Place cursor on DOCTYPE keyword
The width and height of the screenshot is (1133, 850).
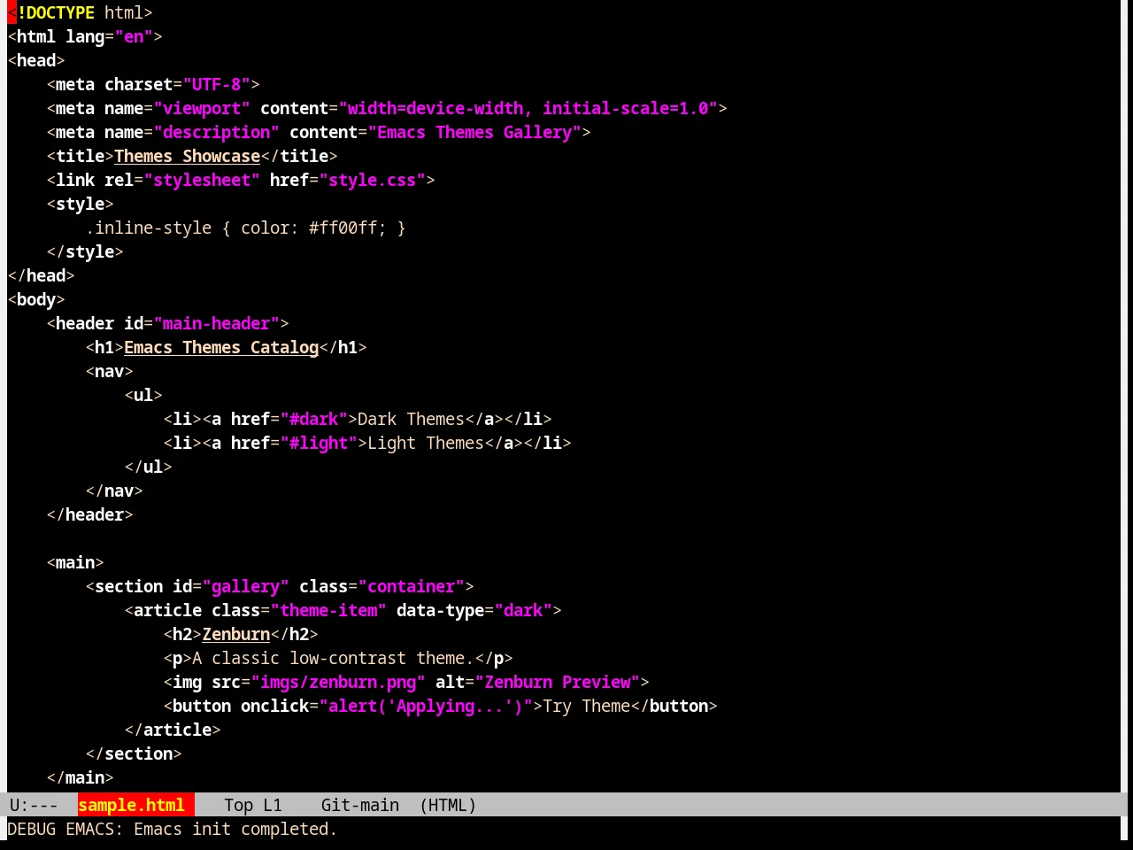click(x=60, y=12)
